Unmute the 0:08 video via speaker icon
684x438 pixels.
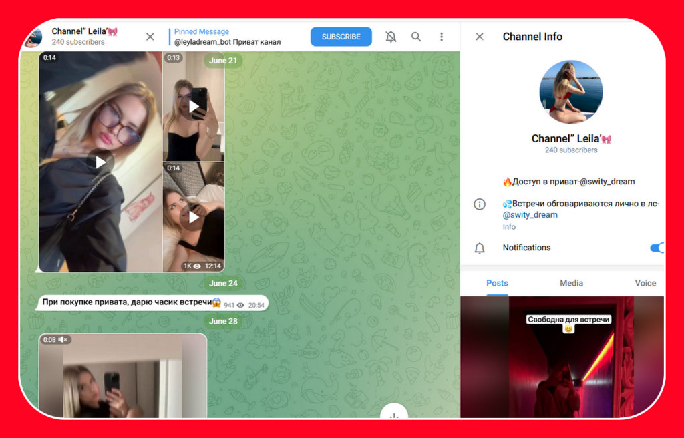(62, 340)
